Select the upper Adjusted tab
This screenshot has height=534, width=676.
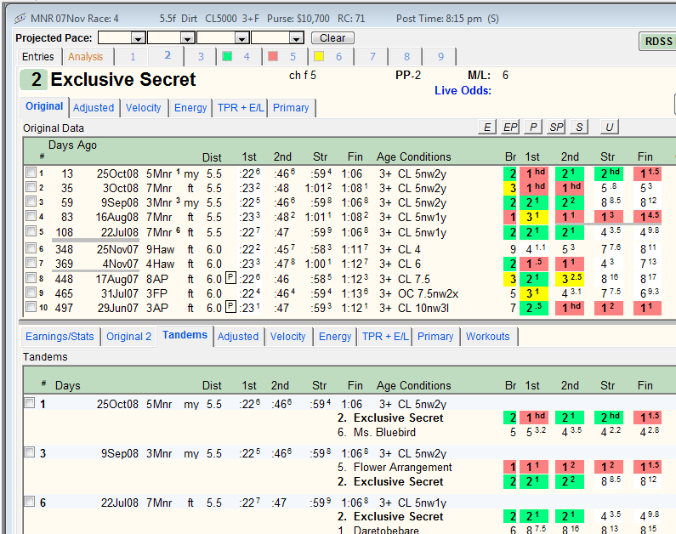click(94, 108)
